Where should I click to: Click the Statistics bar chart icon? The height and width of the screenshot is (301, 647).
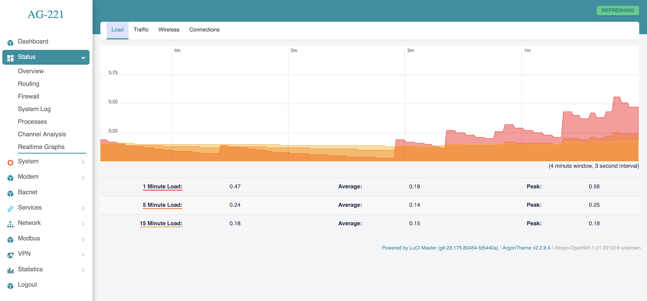click(x=11, y=270)
